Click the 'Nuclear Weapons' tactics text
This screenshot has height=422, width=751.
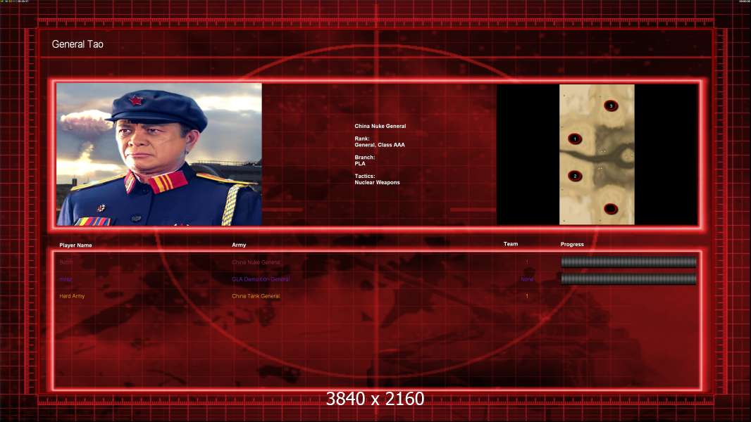[x=377, y=182]
